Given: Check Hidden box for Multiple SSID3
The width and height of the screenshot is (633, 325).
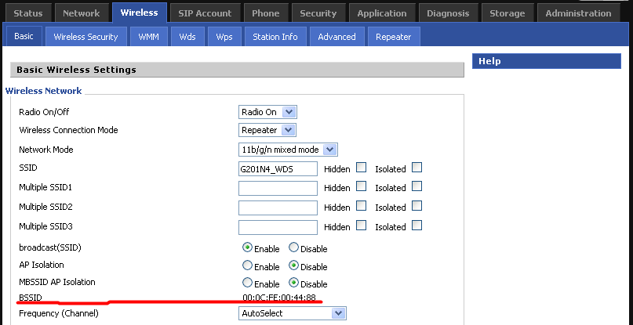Looking at the screenshot, I should pos(361,226).
